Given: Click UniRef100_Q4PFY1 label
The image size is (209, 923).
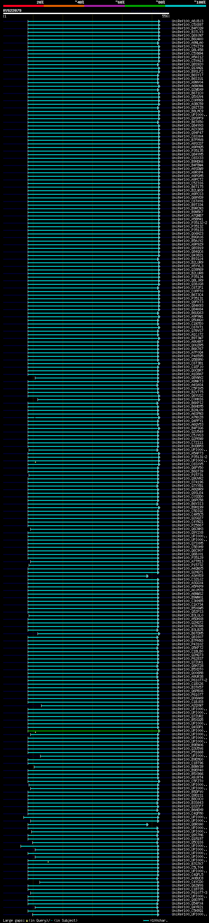Looking at the screenshot, I should (187, 421).
